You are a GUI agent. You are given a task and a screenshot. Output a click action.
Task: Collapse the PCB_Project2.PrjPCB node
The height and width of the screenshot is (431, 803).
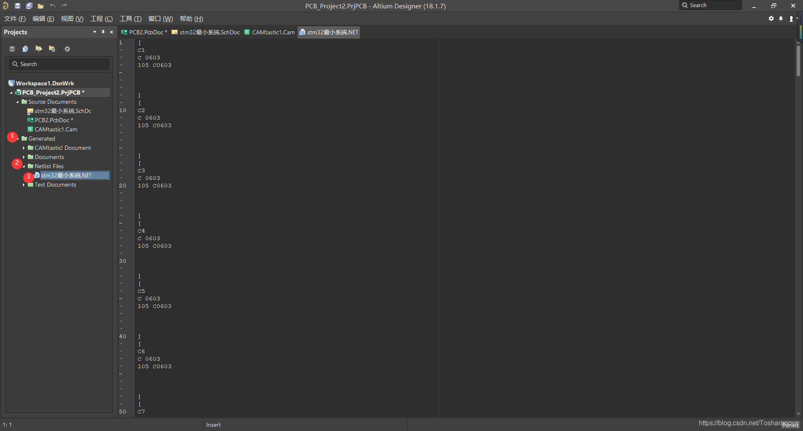11,93
